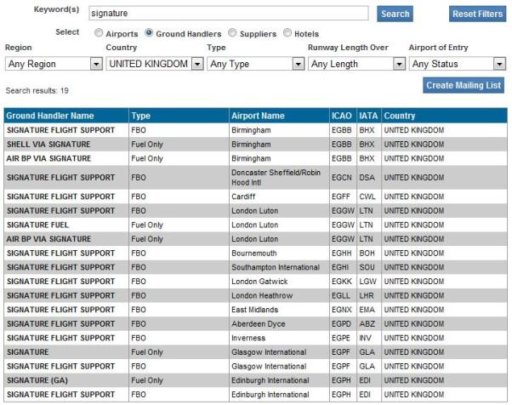The width and height of the screenshot is (512, 405).
Task: Open SIGNATURE Fuel Only entry at Glasgow
Action: point(28,352)
